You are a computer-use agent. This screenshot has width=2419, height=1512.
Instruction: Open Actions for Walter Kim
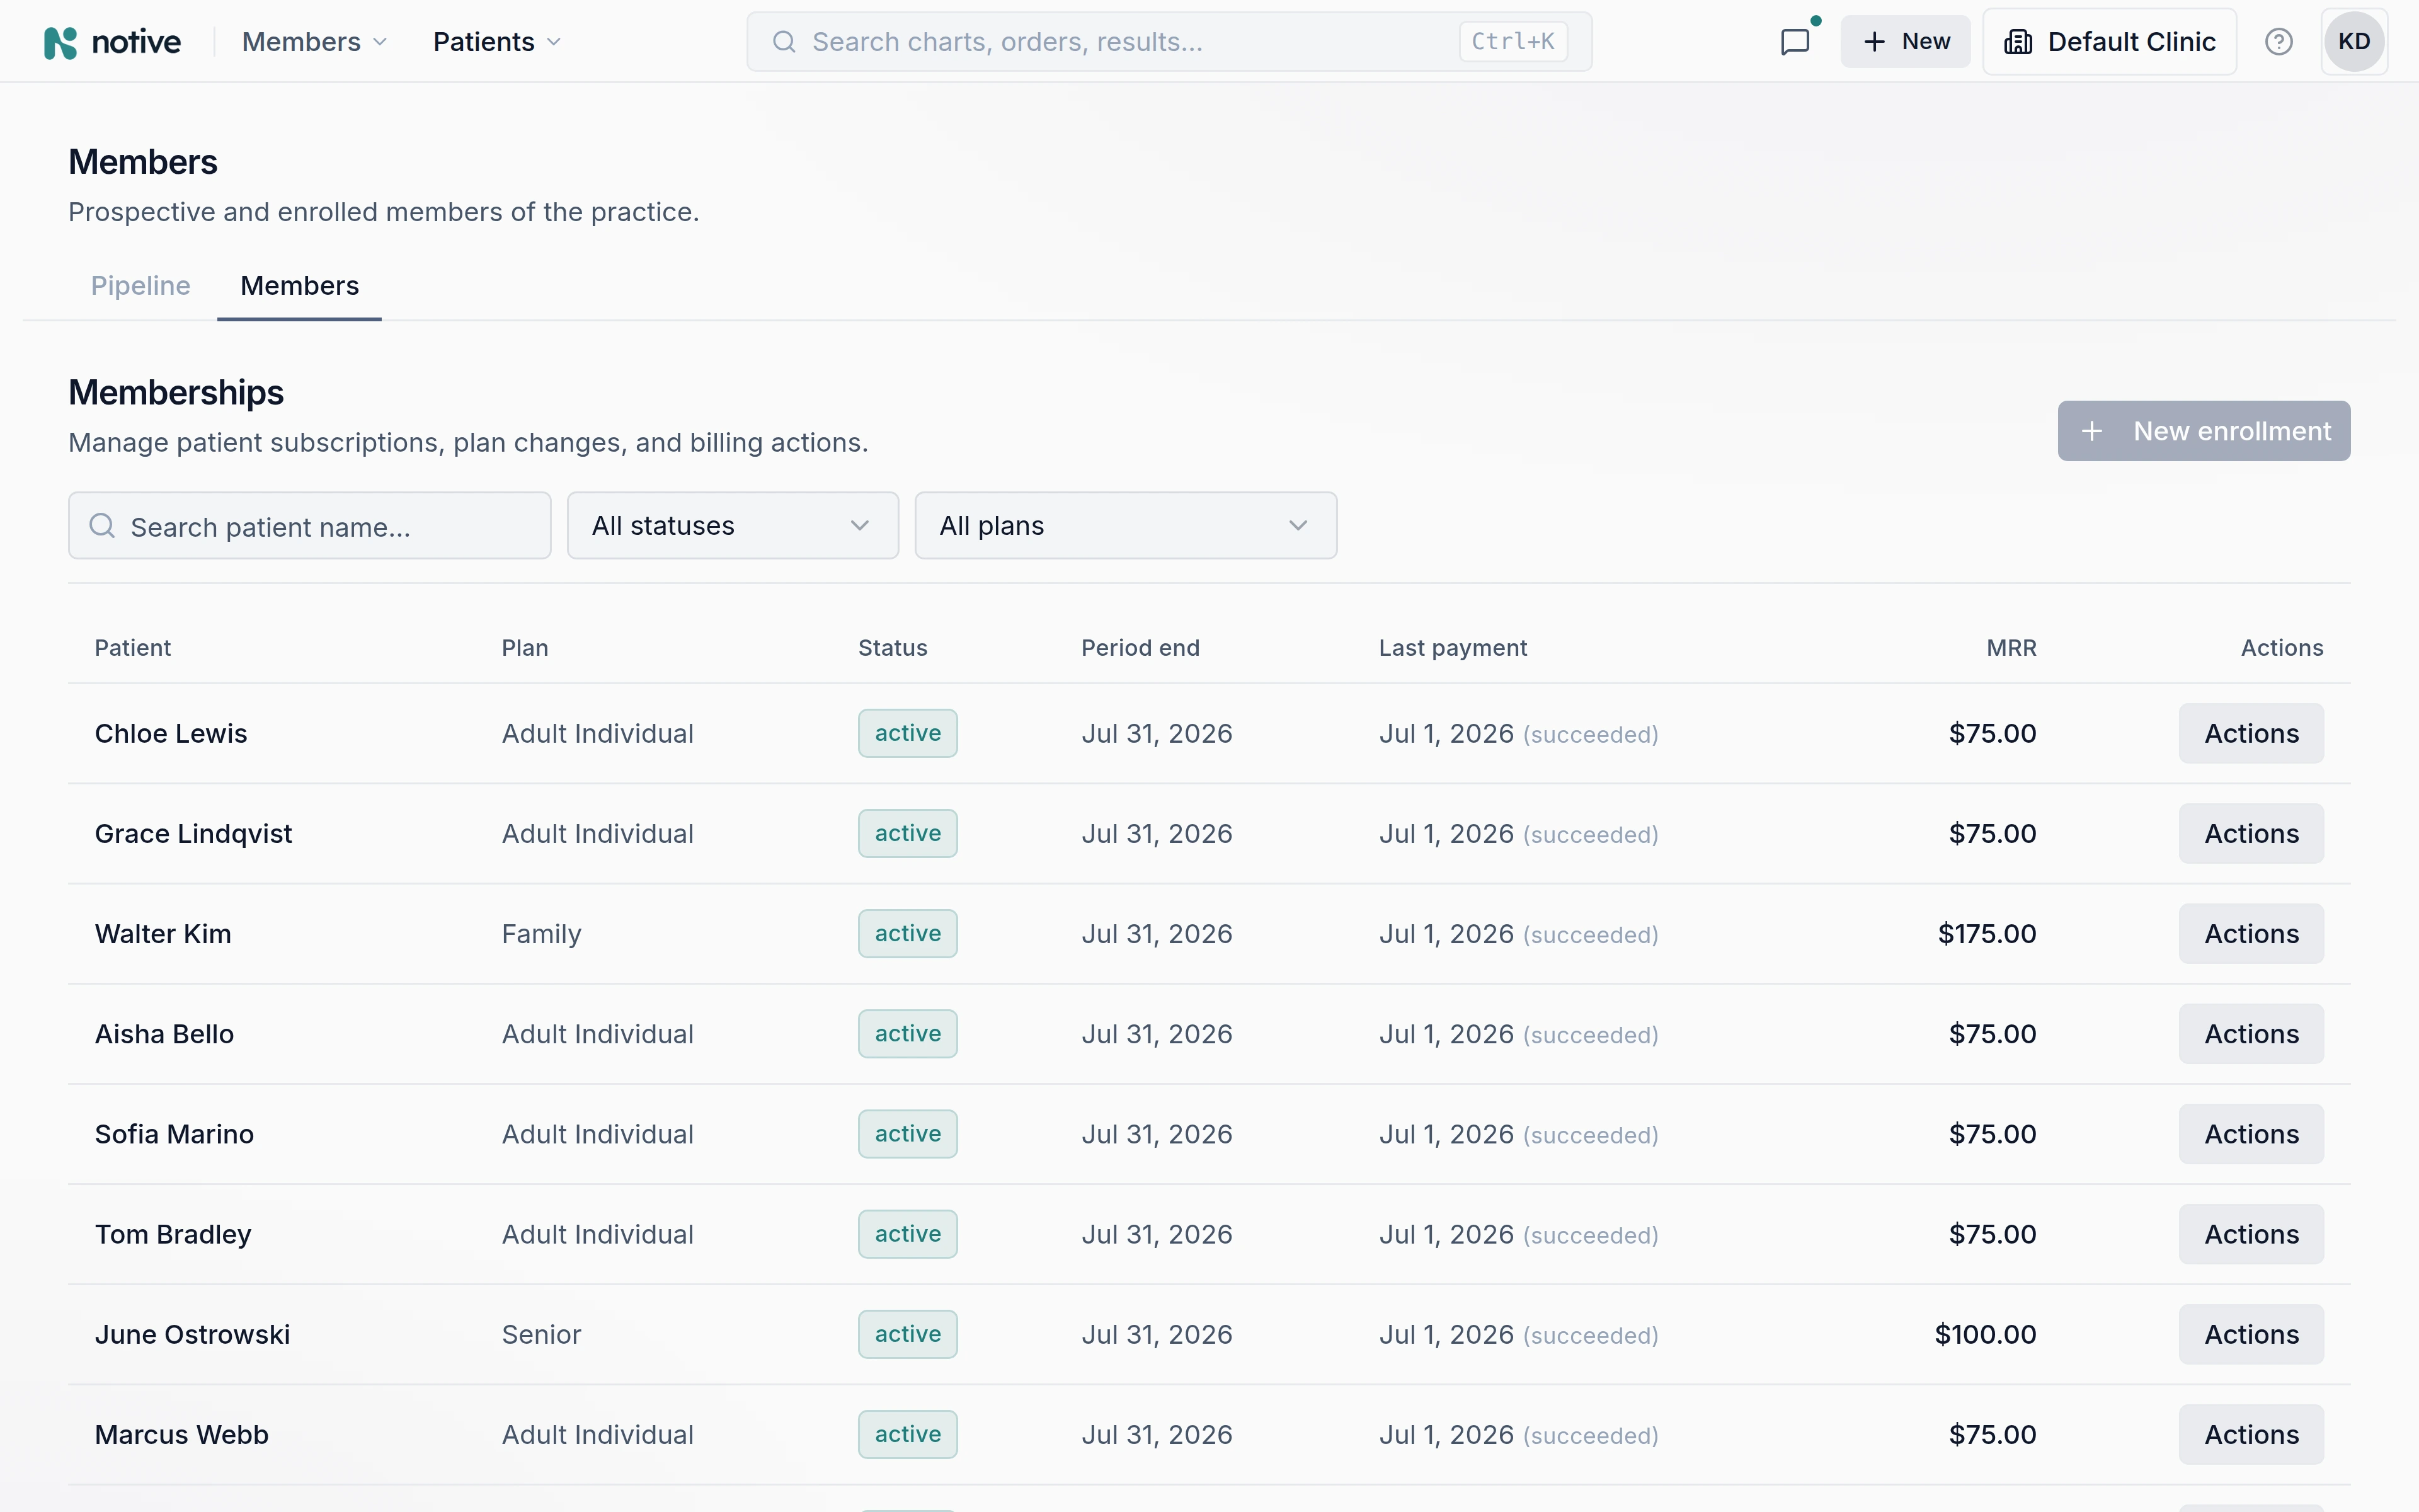pos(2251,934)
